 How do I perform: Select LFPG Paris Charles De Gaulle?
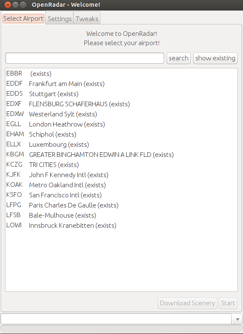[121, 205]
